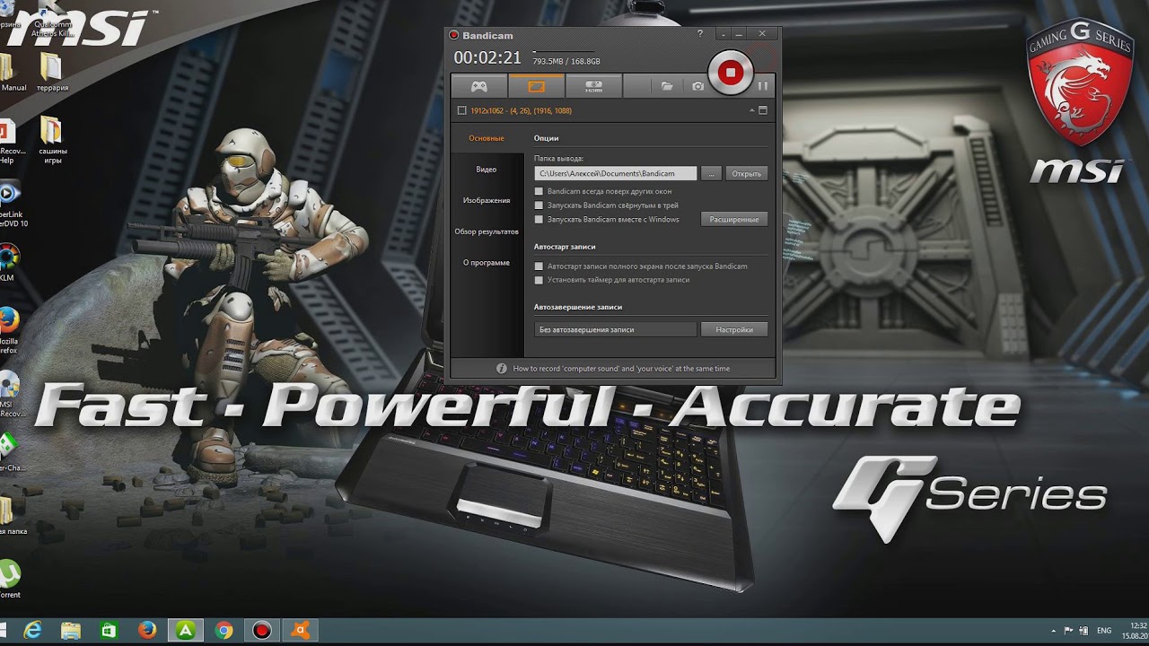Click the Открыть button

pos(747,173)
